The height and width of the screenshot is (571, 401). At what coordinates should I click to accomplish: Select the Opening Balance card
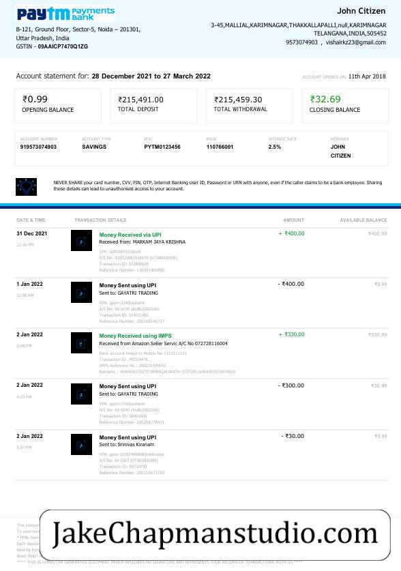(58, 106)
